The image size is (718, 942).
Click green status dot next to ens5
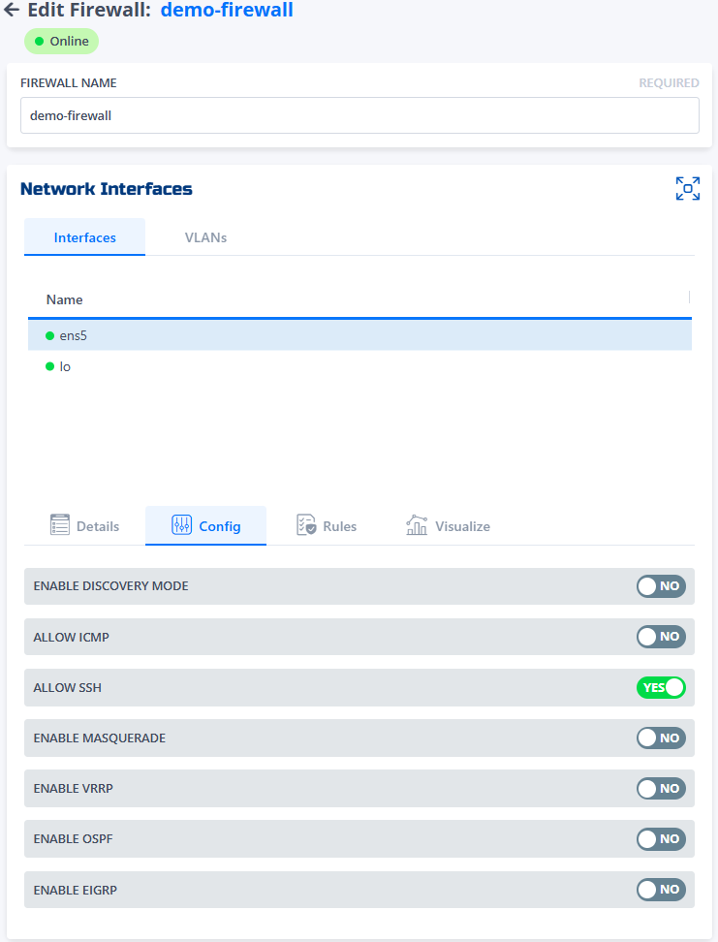click(50, 335)
